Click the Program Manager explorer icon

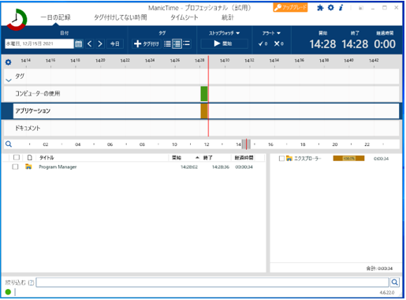coord(28,167)
